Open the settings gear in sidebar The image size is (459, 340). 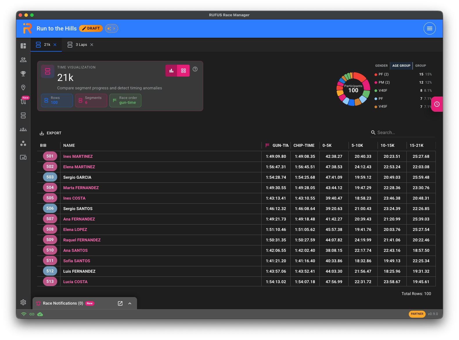pos(23,302)
